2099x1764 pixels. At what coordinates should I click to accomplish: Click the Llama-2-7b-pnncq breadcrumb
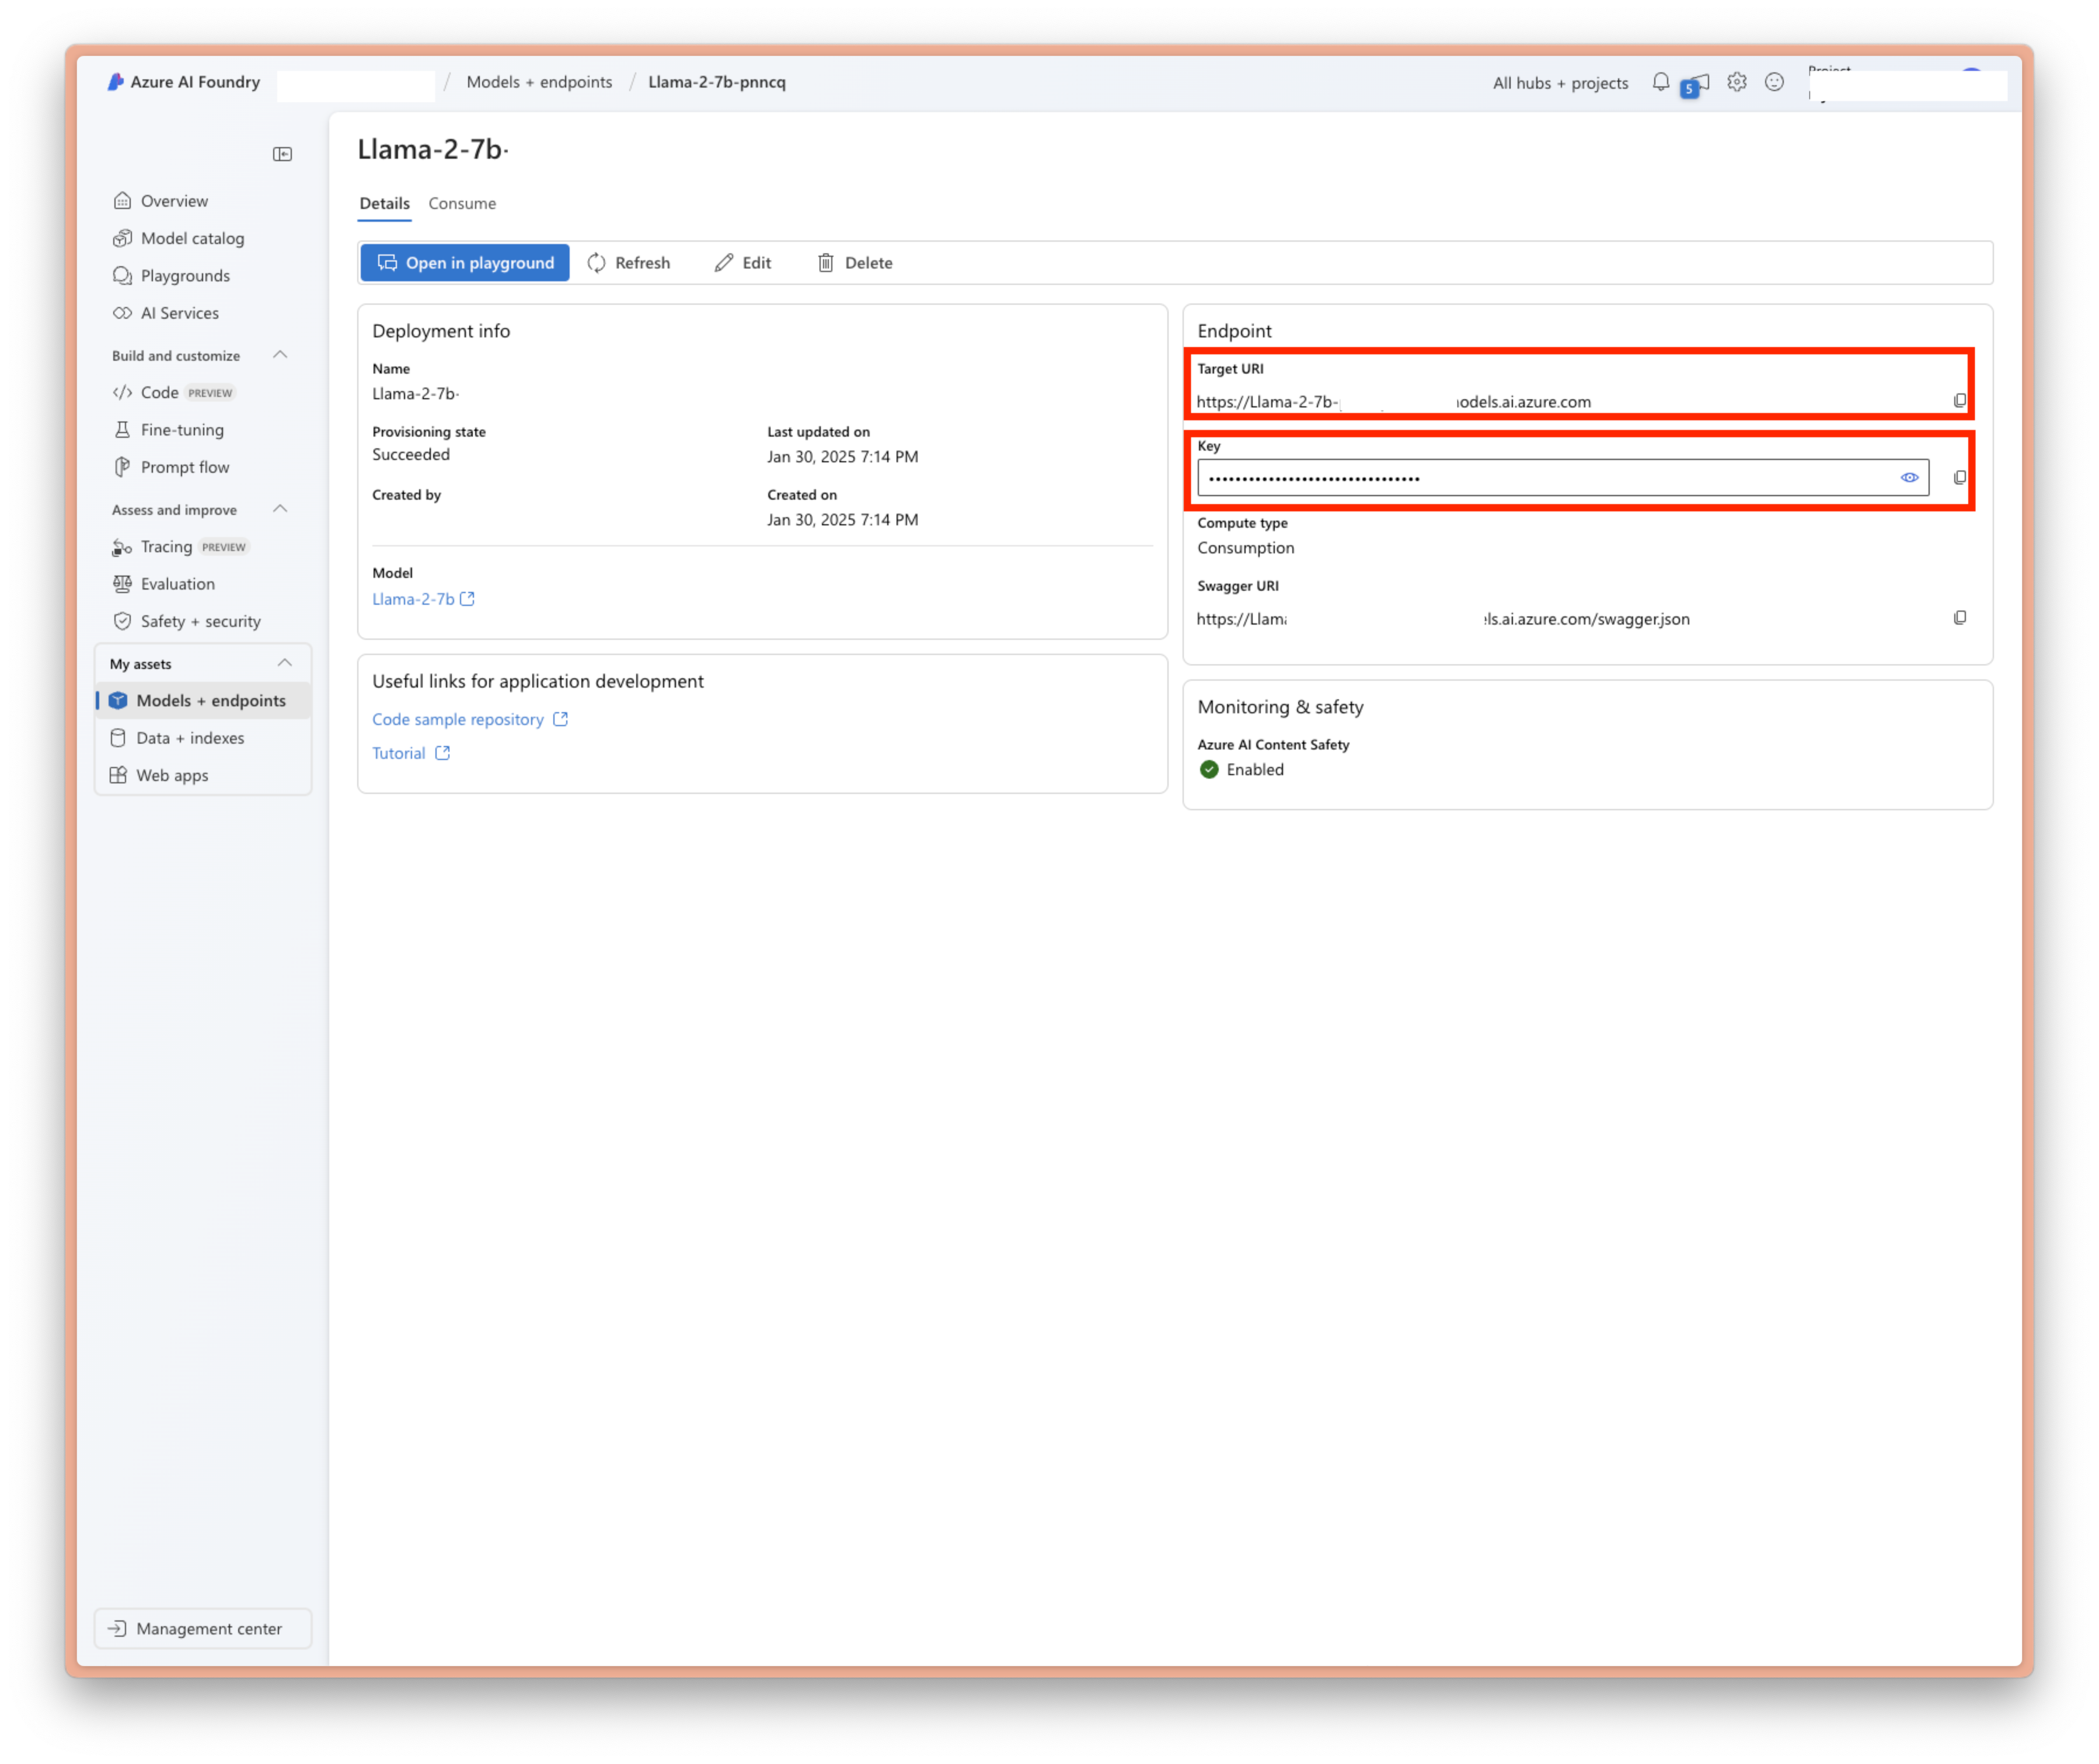[x=717, y=82]
